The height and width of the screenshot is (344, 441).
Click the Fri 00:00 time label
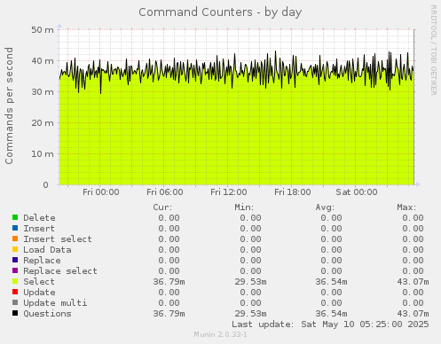pyautogui.click(x=101, y=192)
